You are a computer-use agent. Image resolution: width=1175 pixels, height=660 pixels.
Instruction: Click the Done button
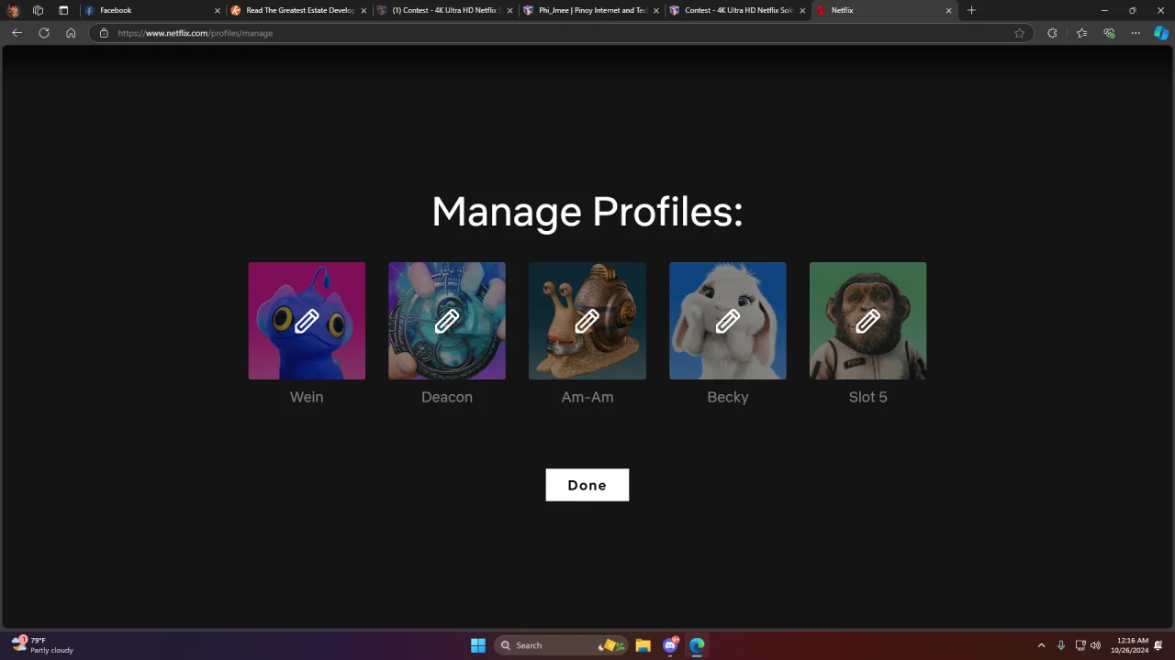587,485
